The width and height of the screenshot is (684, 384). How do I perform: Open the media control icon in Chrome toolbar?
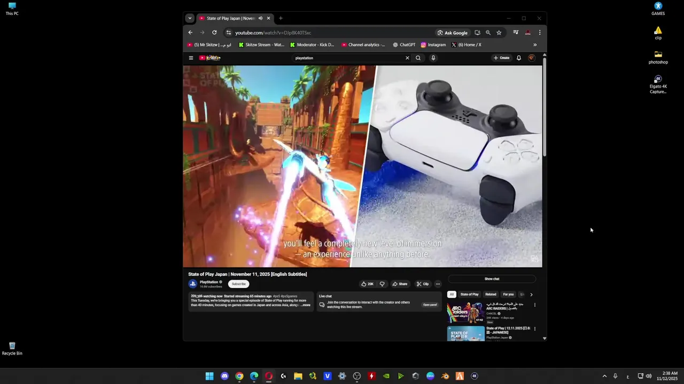tap(516, 33)
